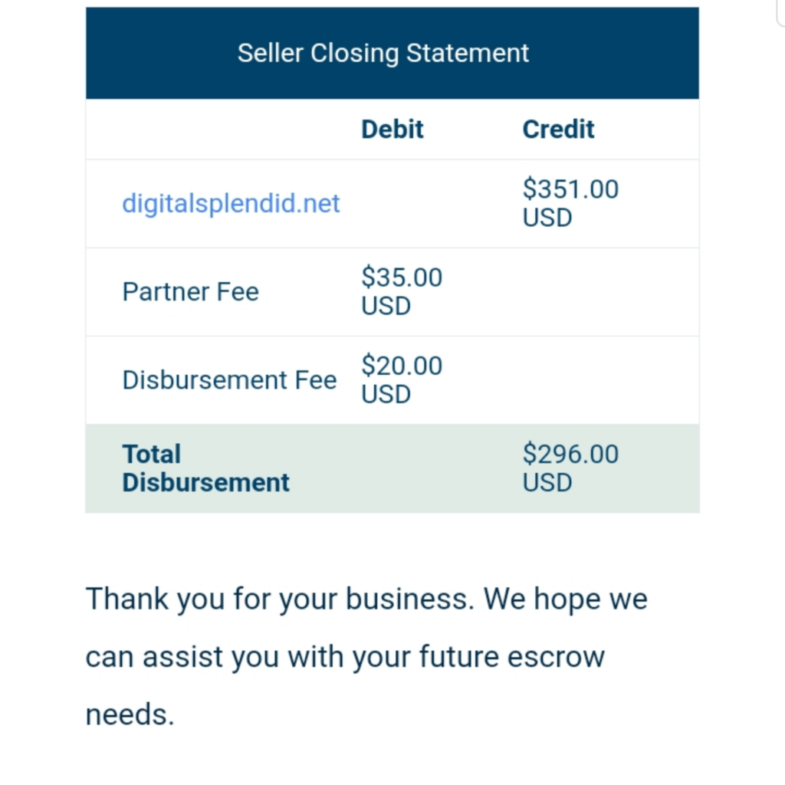Select the Disbursement Fee row label
785x785 pixels.
pos(229,380)
